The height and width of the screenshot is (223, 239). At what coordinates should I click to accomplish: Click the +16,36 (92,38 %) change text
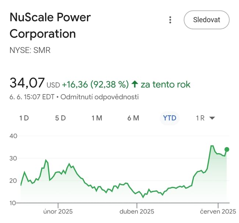tap(95, 84)
